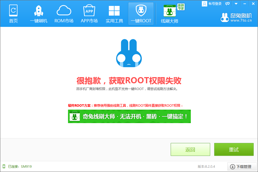258x172 pixels.
Task: Open the feedback chat bubbles icon
Action: click(x=228, y=3)
